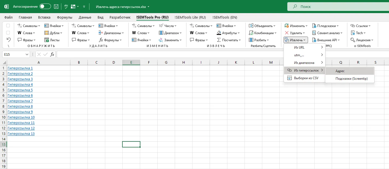This screenshot has width=389, height=169.
Task: Choose Подсказки (Screentip) menu item
Action: [x=350, y=79]
